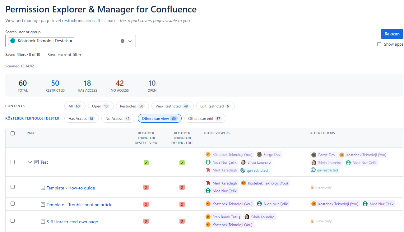Click red view X for S-6 Unrestricted own page
Image resolution: width=404 pixels, height=232 pixels.
[146, 221]
